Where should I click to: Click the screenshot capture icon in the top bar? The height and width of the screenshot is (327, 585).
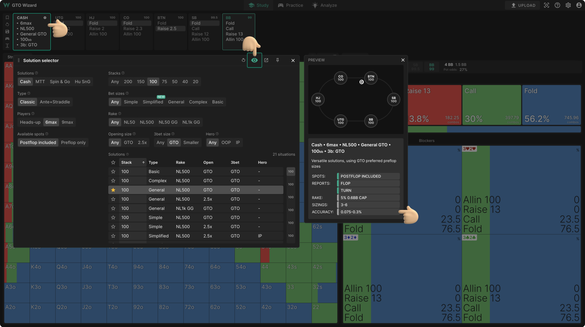click(x=546, y=5)
